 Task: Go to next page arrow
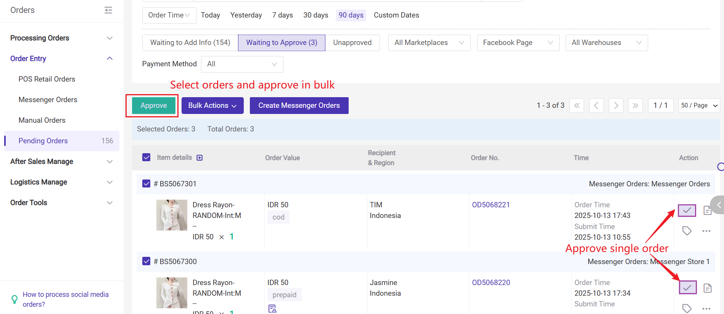pos(616,106)
